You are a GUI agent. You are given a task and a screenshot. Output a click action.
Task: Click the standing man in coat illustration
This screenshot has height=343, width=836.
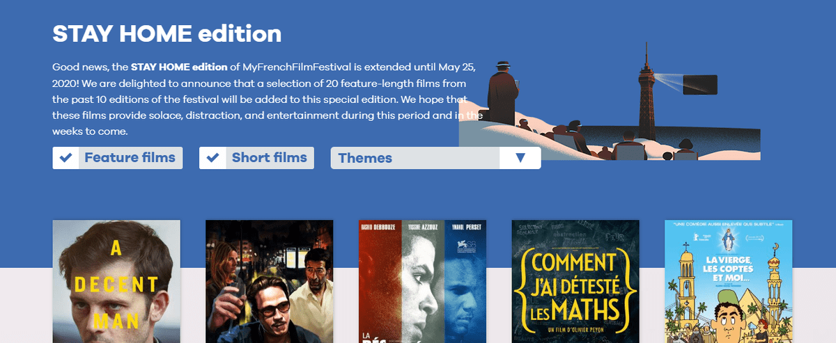(502, 94)
